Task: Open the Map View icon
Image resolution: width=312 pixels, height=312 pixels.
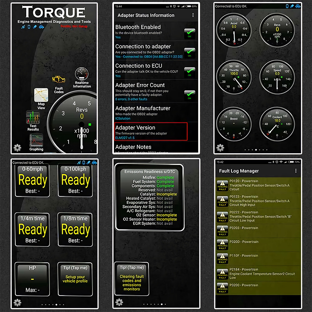Action: point(41,95)
